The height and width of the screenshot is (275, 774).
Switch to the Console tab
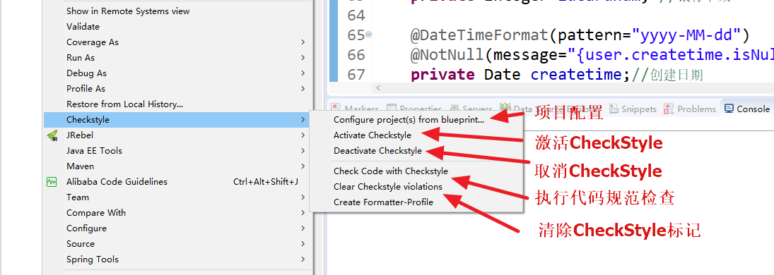click(x=747, y=109)
